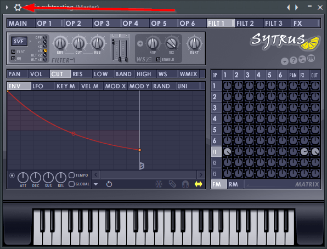Click the ATT envelope knob
Viewport: 327px width, 249px height.
tap(23, 178)
